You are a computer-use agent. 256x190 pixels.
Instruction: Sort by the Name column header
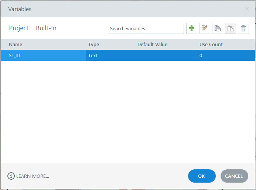tap(16, 44)
